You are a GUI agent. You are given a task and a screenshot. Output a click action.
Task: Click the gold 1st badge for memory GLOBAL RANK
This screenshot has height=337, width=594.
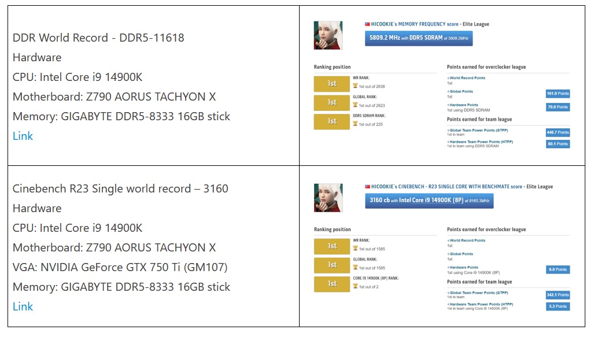click(x=332, y=103)
